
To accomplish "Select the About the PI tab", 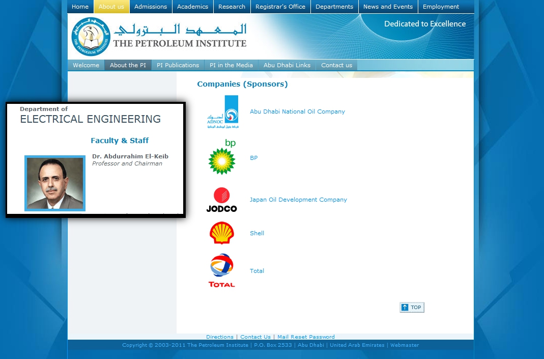I will pos(128,65).
